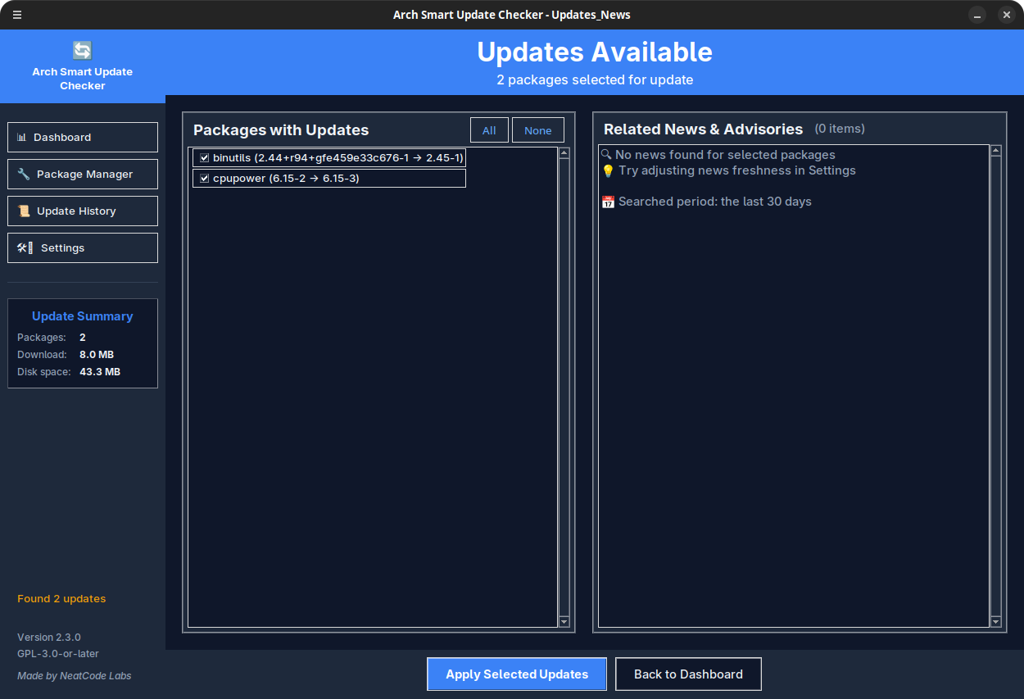Viewport: 1024px width, 699px height.
Task: Click the magnifier icon in news panel
Action: [607, 154]
